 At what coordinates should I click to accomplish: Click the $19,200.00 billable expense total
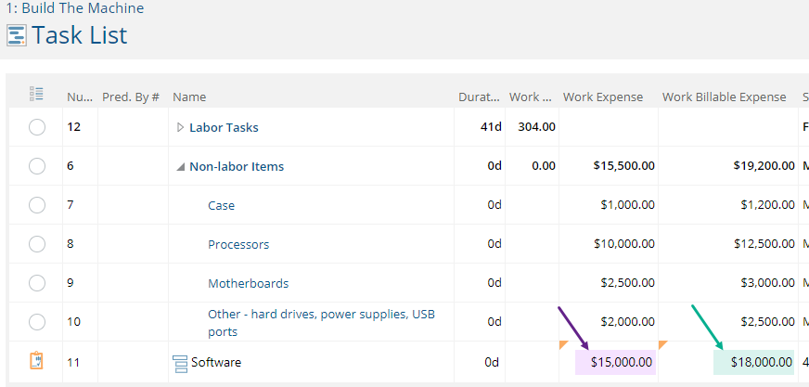[x=764, y=166]
